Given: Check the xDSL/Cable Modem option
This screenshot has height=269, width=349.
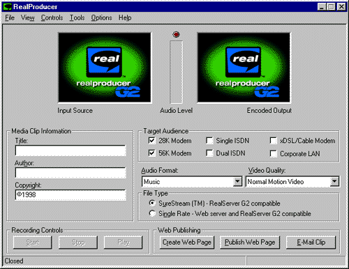Looking at the screenshot, I should pos(273,141).
